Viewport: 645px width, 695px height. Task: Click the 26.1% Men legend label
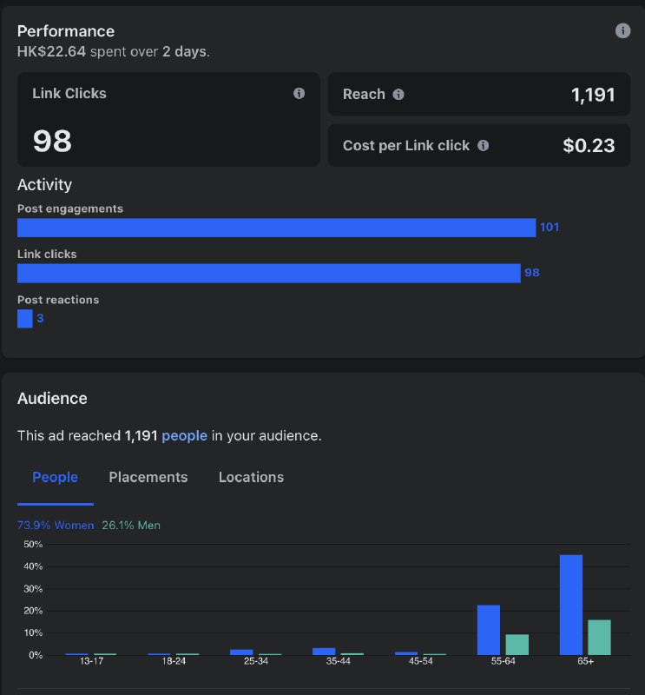pos(131,526)
